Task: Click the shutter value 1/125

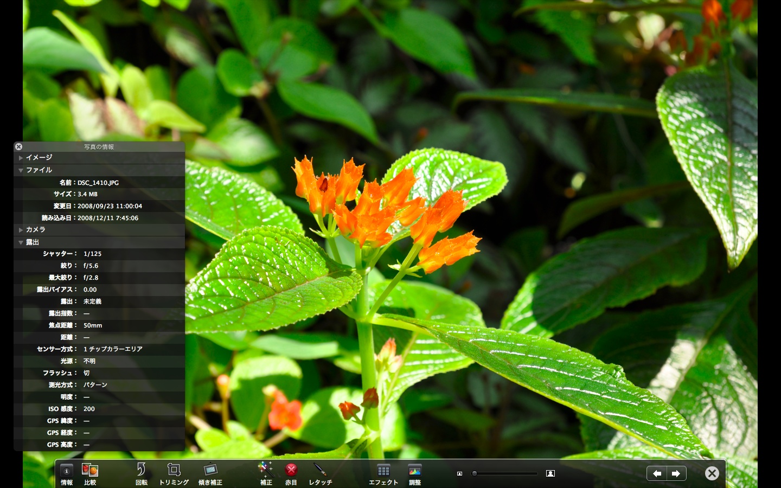Action: (x=93, y=254)
